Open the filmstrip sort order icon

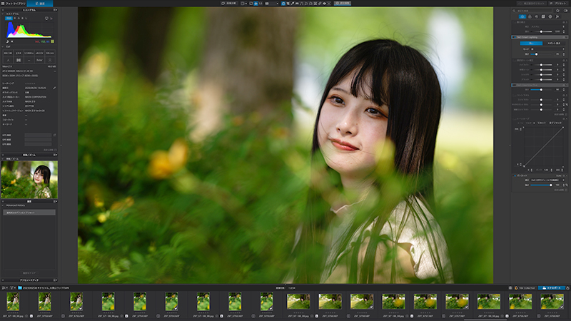click(x=4, y=288)
